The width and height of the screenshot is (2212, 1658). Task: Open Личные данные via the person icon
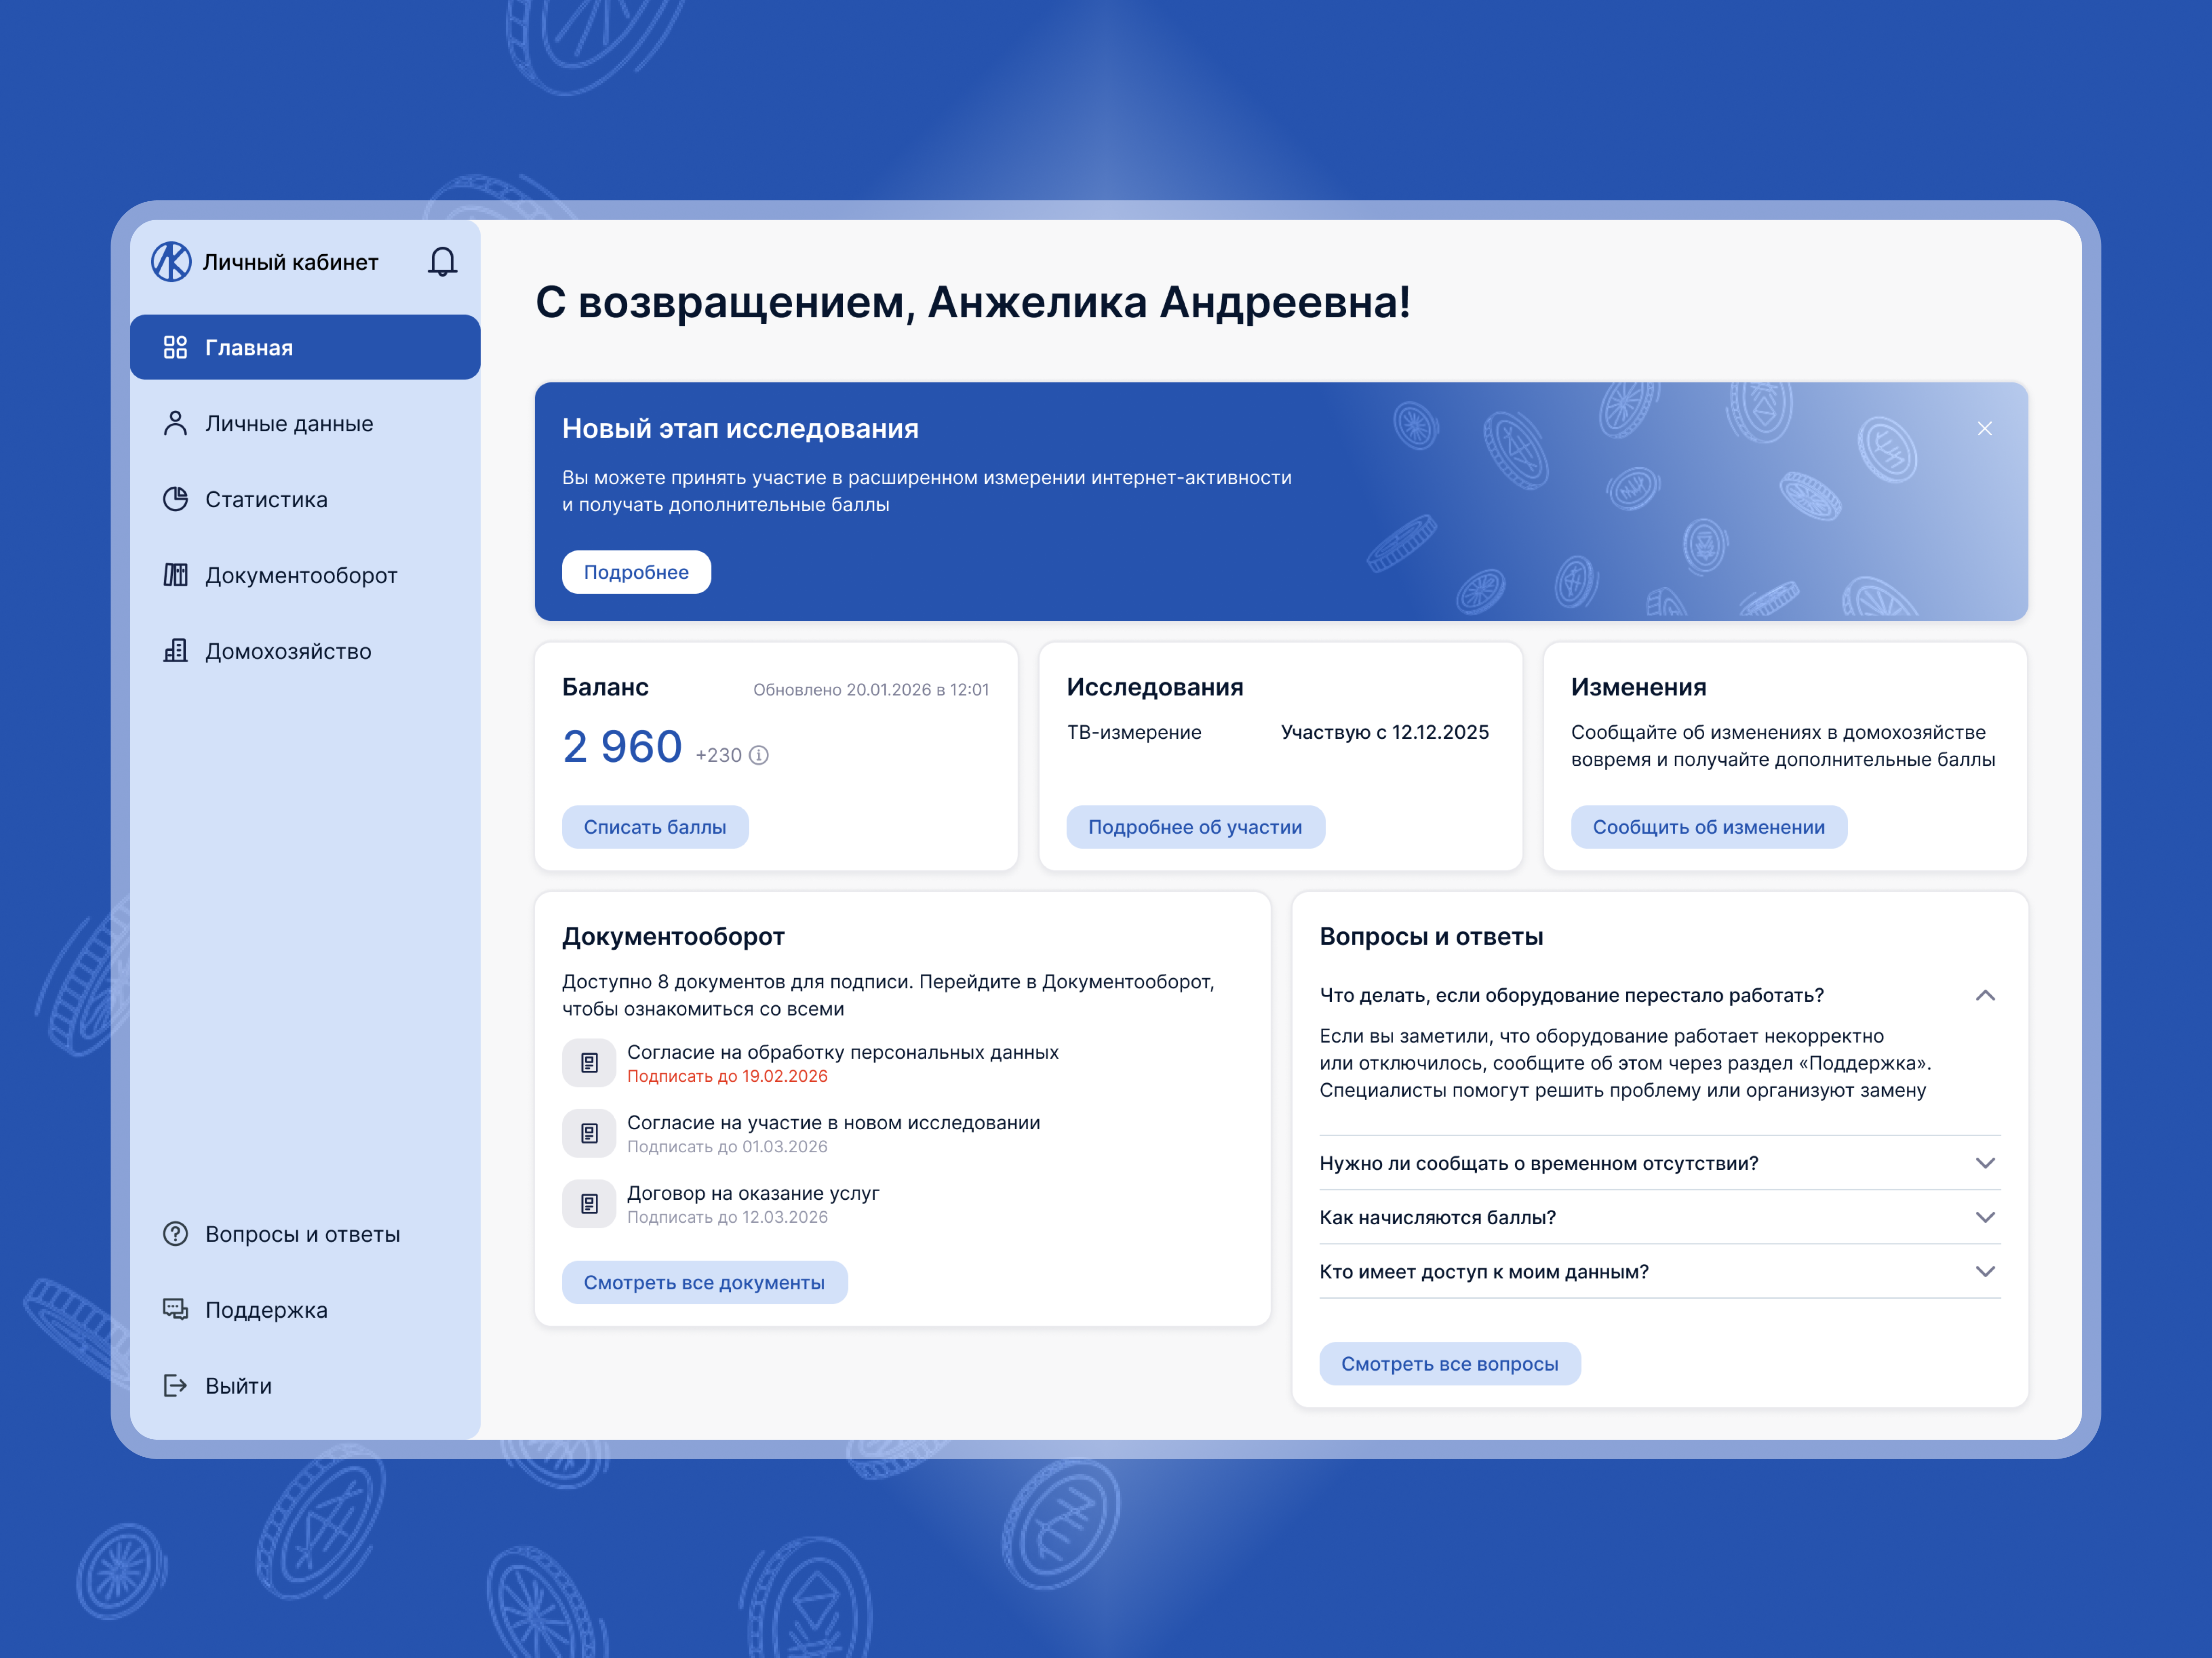click(x=175, y=423)
